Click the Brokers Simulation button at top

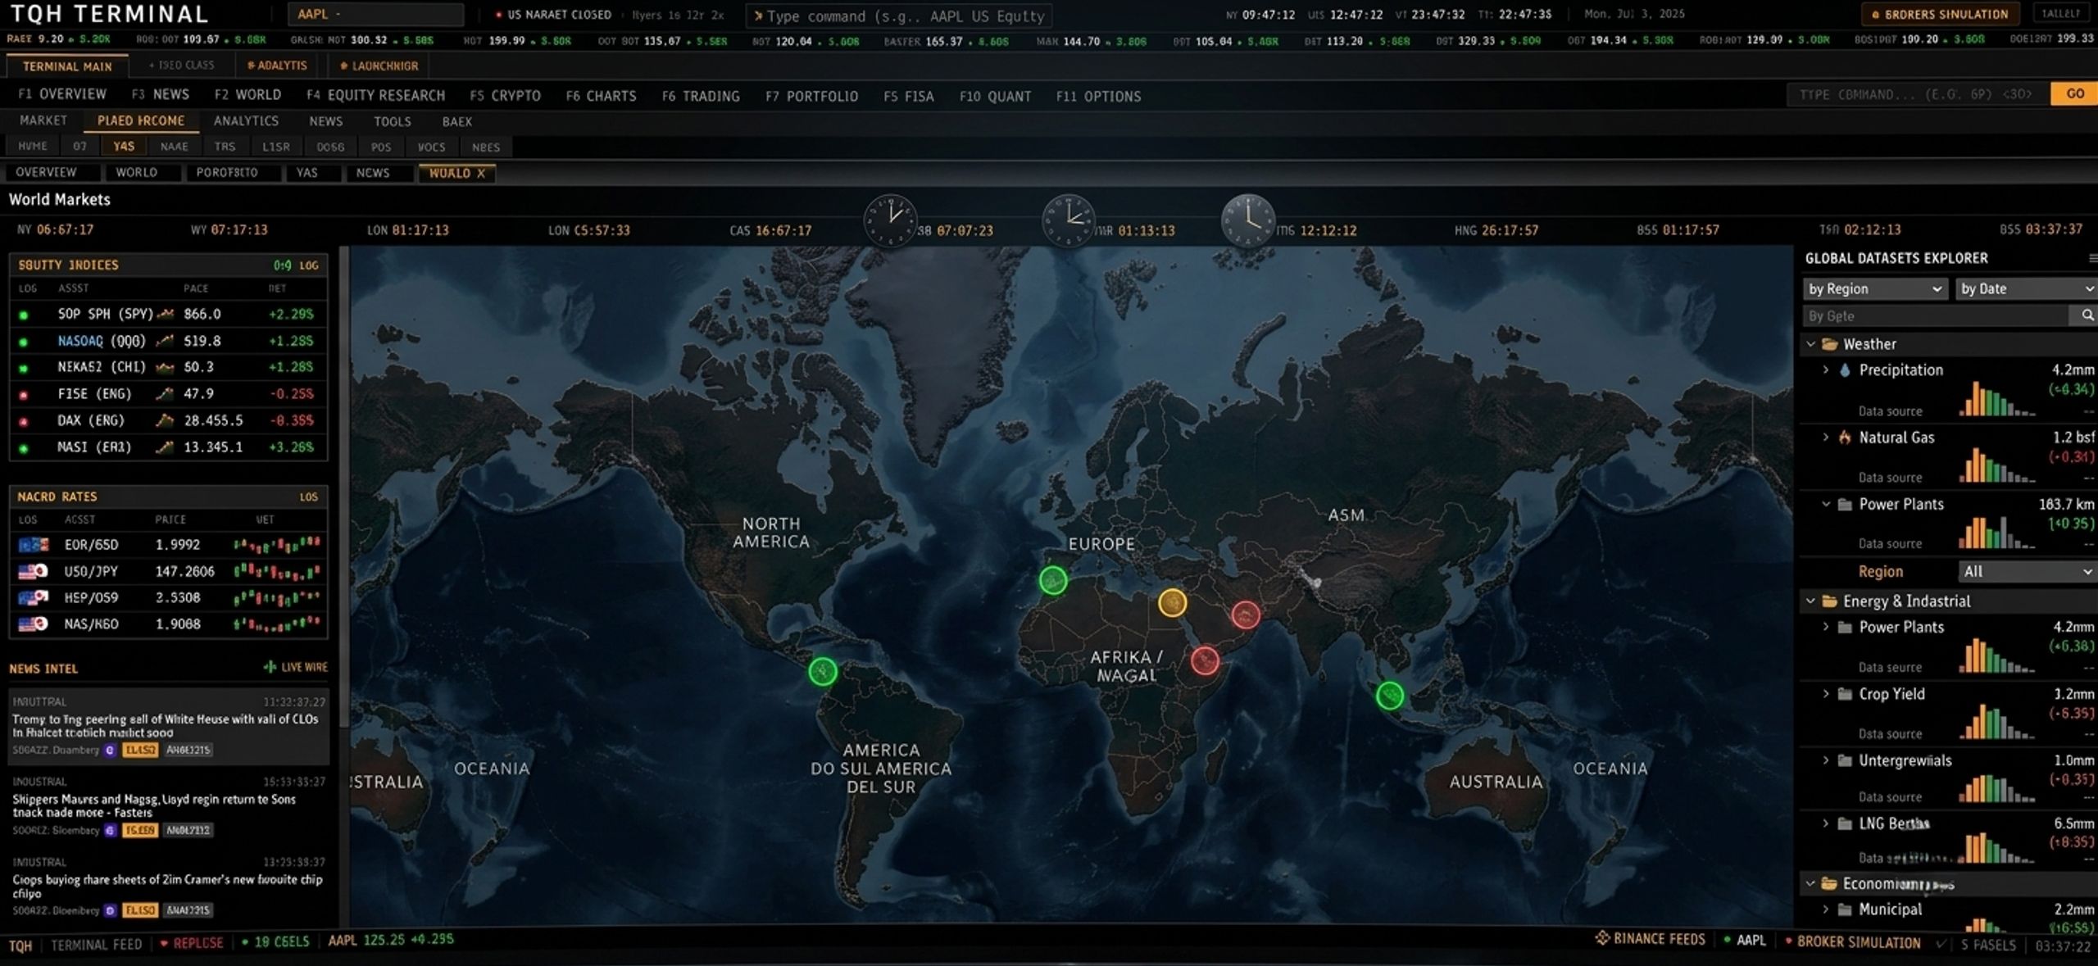coord(1939,14)
